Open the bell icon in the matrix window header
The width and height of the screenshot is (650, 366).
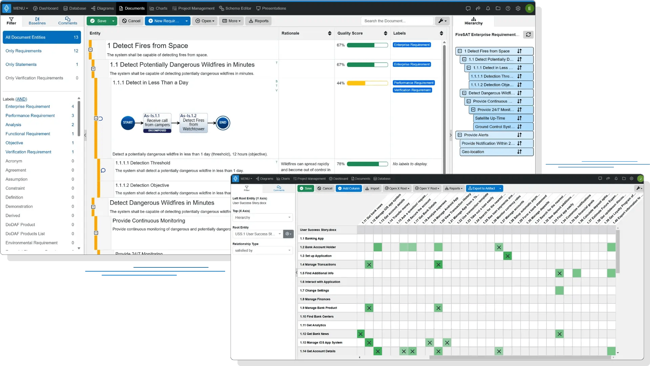coord(616,179)
